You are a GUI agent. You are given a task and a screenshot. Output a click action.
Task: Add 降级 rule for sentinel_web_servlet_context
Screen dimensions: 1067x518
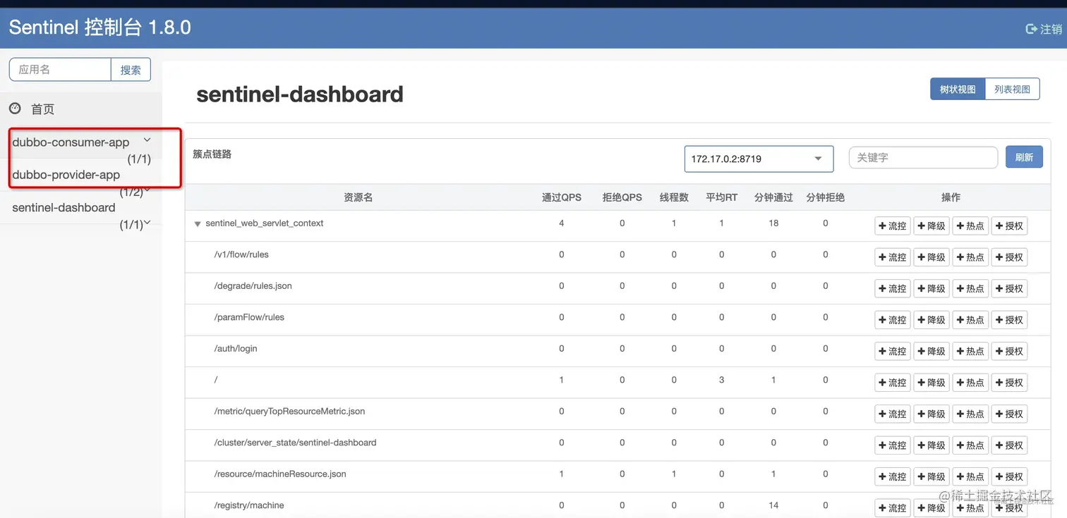point(932,226)
